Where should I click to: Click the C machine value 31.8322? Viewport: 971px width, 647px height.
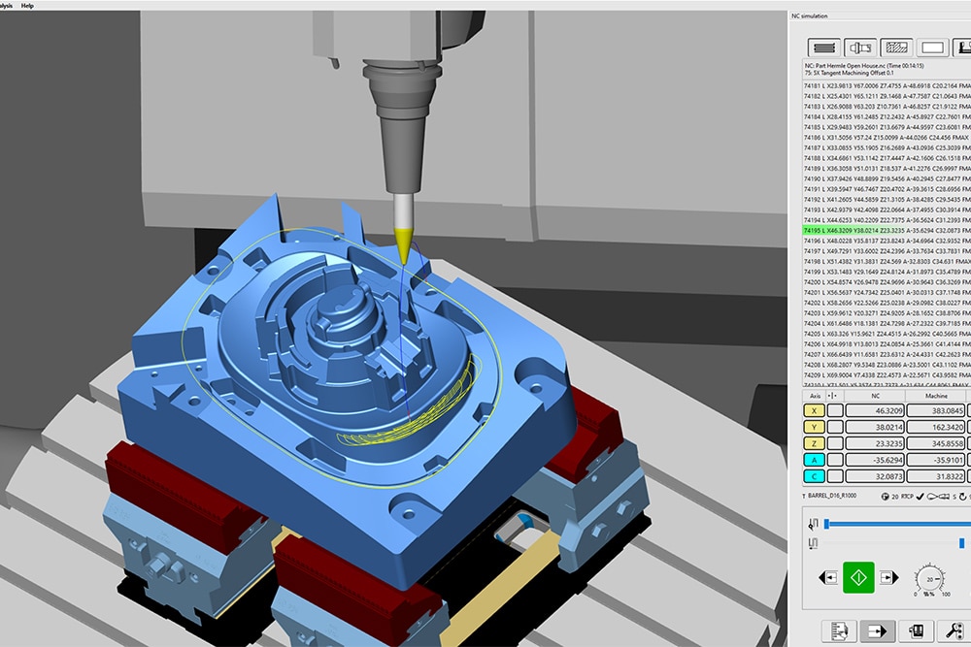pos(936,476)
